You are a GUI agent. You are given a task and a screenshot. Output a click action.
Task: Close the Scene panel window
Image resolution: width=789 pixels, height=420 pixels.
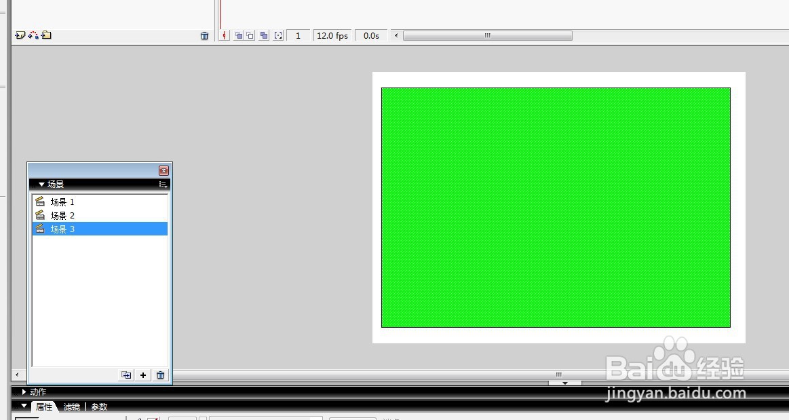[163, 170]
